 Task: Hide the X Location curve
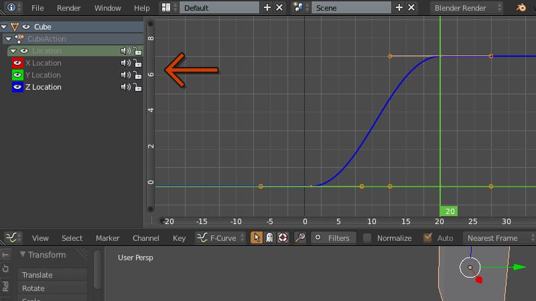coord(17,63)
